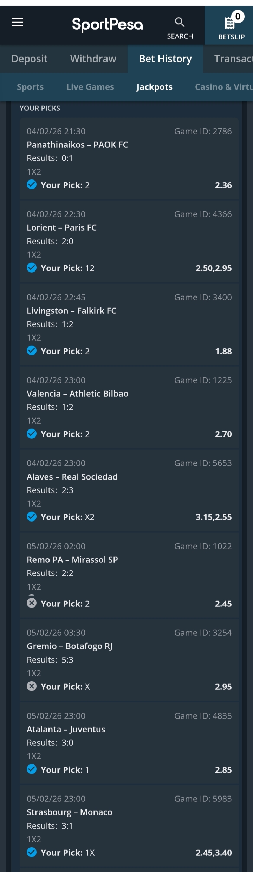
Task: Select the Bet History tab
Action: 165,59
